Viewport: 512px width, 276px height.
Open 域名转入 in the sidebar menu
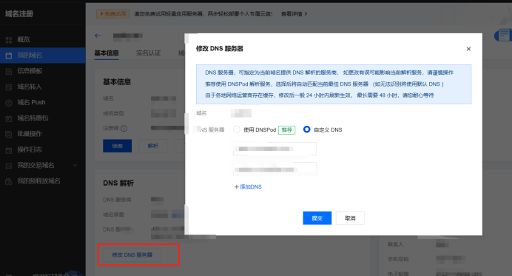click(30, 87)
